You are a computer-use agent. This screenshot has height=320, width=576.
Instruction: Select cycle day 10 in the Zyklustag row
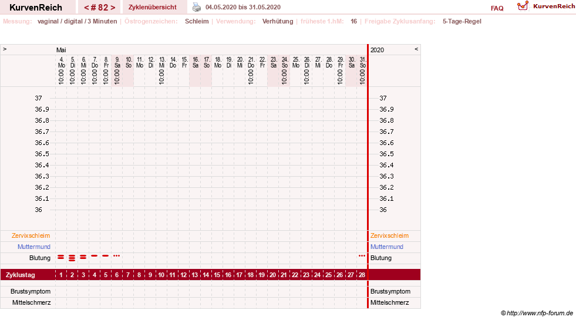[x=161, y=275]
